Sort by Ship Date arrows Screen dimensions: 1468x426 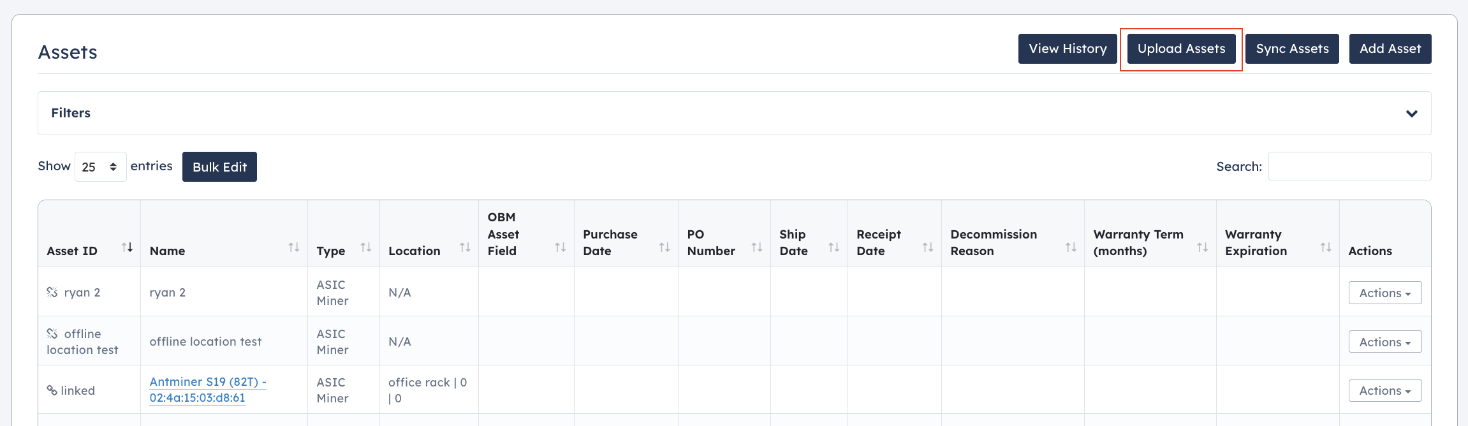pos(834,247)
